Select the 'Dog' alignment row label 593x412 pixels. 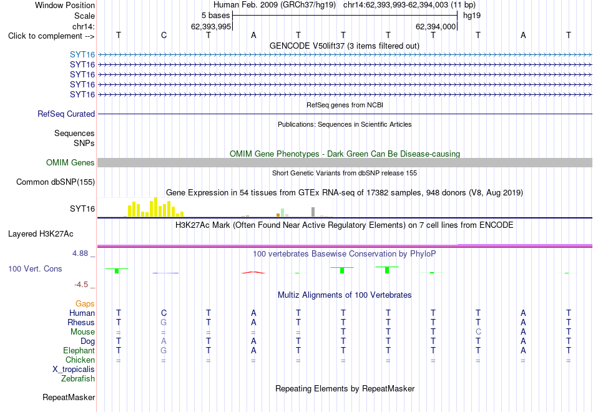[87, 341]
